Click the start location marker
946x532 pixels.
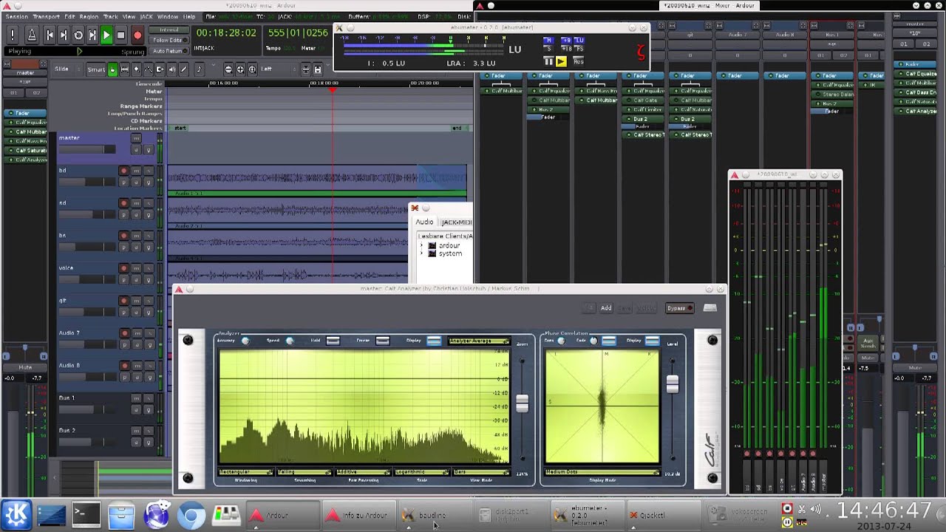(x=180, y=129)
